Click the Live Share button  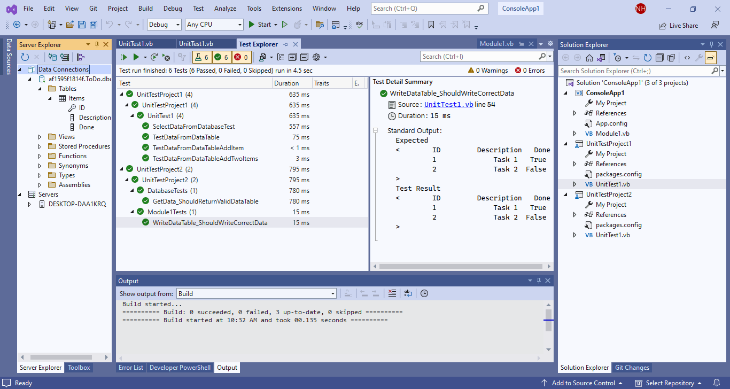click(x=678, y=25)
